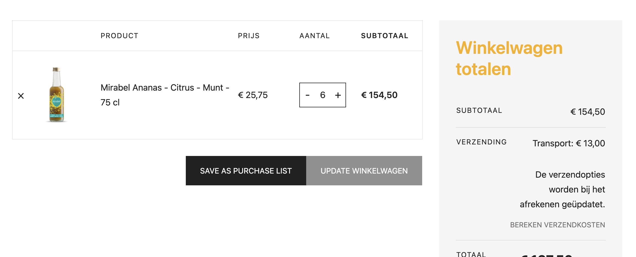The image size is (636, 257).
Task: Click the Subtotaal column header
Action: coord(385,36)
